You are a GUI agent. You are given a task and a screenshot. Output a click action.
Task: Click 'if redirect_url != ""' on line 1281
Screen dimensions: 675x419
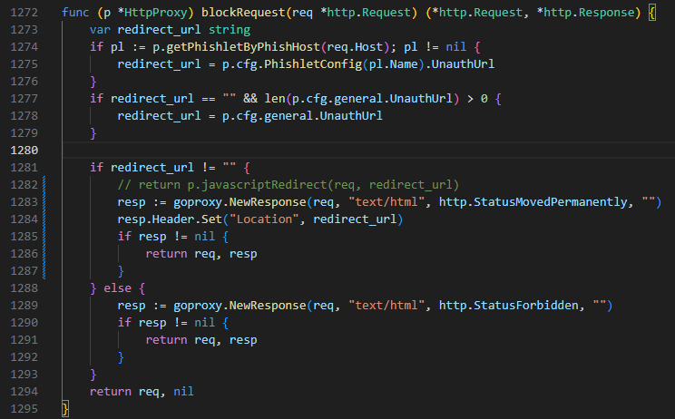pyautogui.click(x=162, y=168)
